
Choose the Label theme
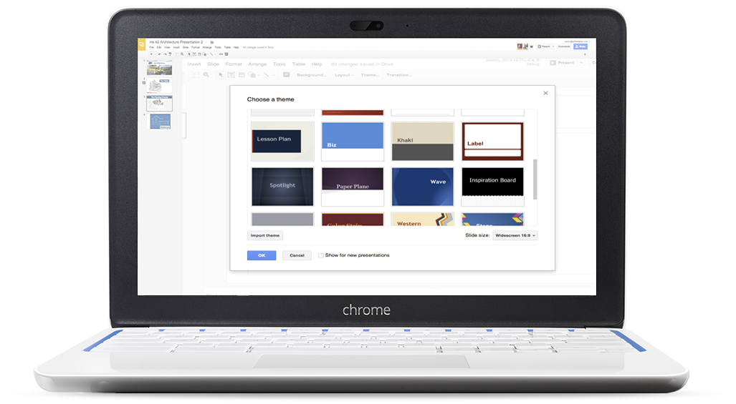pos(492,142)
